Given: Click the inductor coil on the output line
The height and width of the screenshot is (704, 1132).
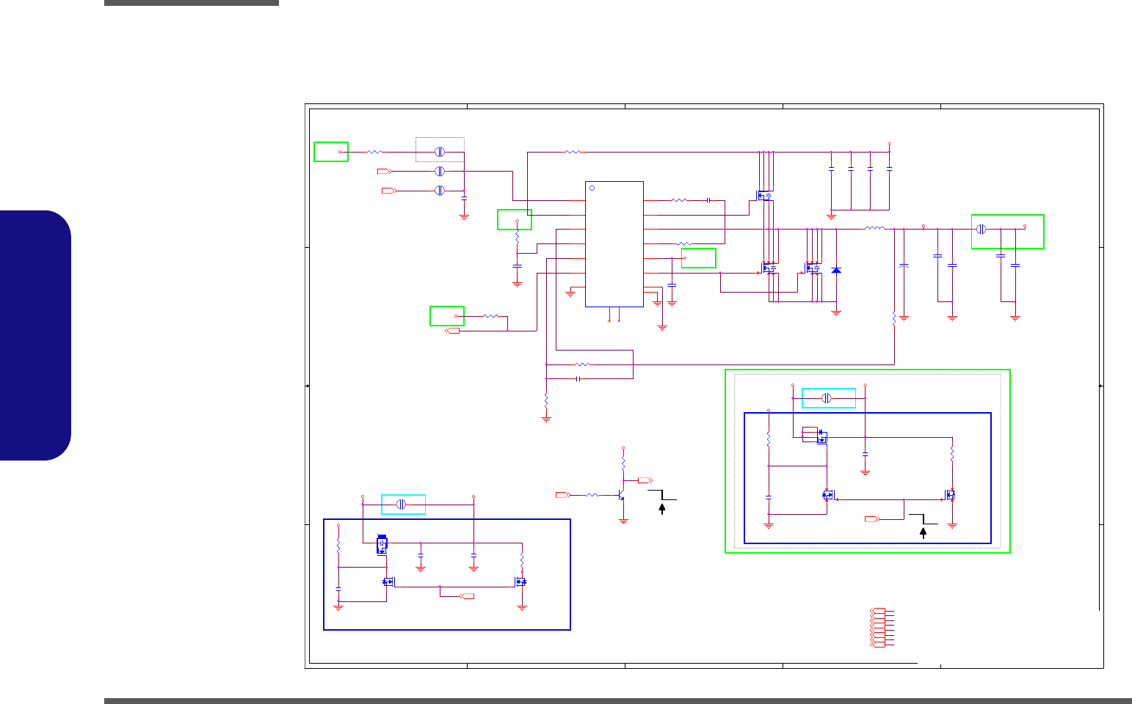Looking at the screenshot, I should (x=875, y=229).
